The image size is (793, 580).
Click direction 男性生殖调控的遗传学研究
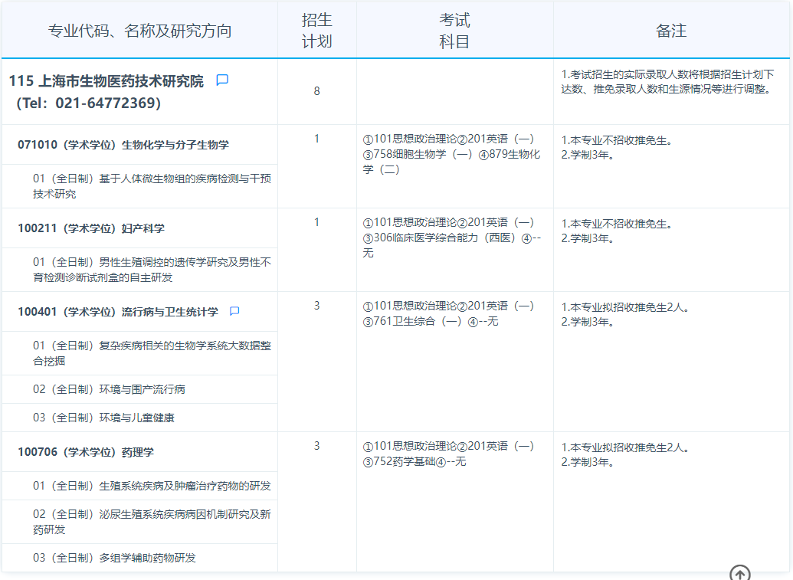coord(151,270)
